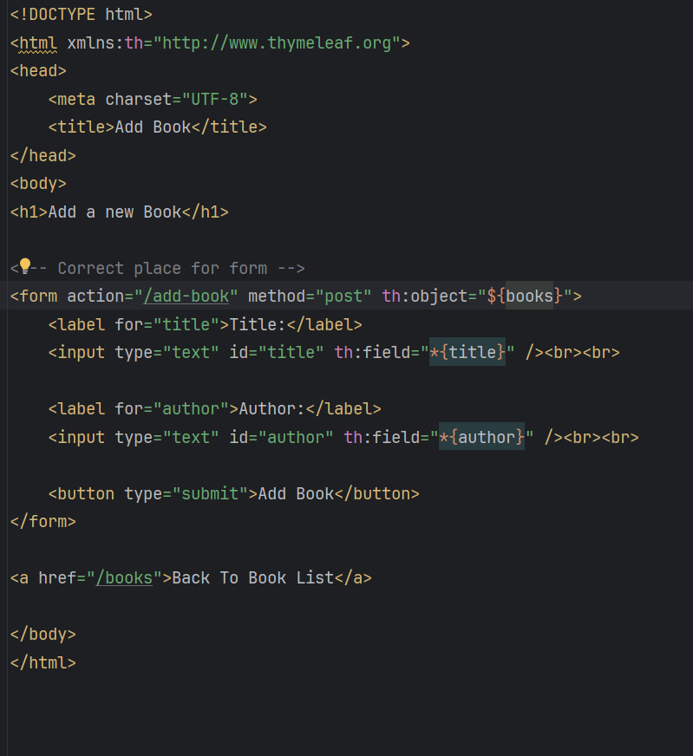Click the opening <head> tag
Viewport: 693px width, 756px height.
pyautogui.click(x=38, y=71)
